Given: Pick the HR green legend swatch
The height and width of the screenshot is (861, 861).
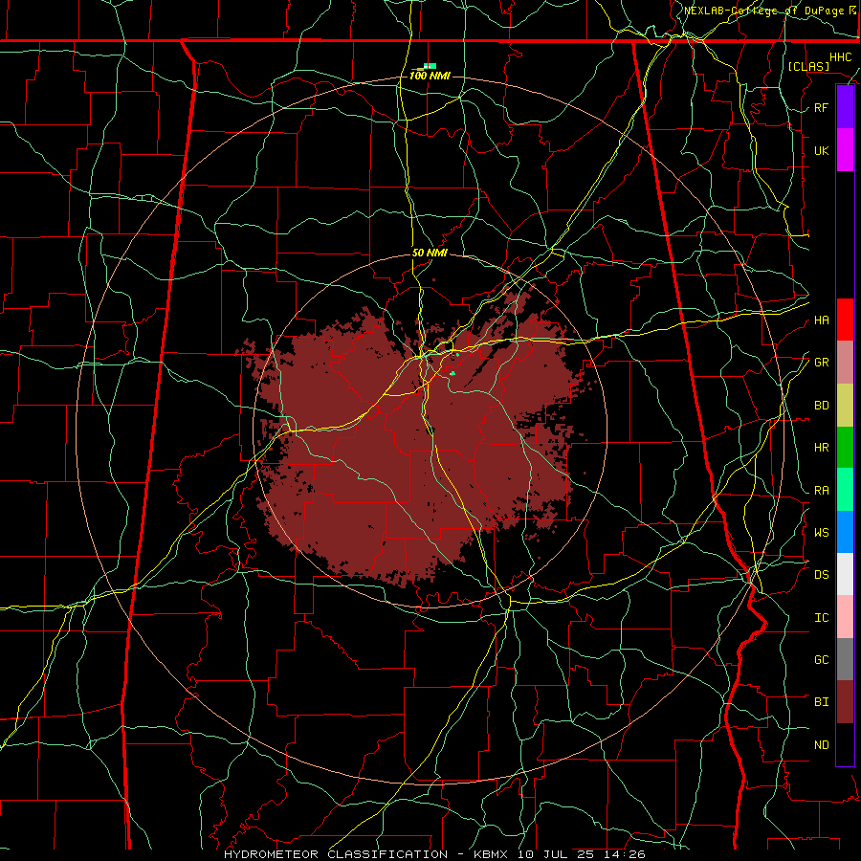Looking at the screenshot, I should (845, 448).
